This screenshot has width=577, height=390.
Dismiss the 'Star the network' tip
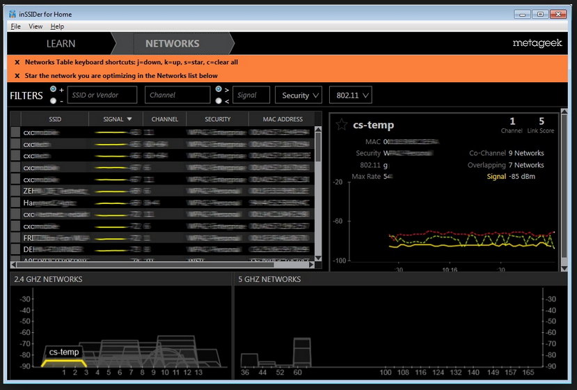[x=17, y=76]
